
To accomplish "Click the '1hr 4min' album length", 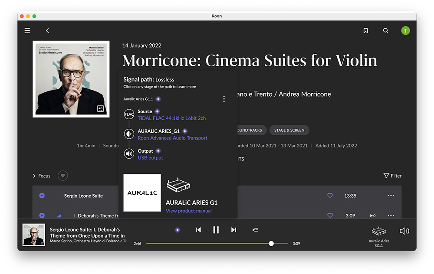I will [x=86, y=146].
